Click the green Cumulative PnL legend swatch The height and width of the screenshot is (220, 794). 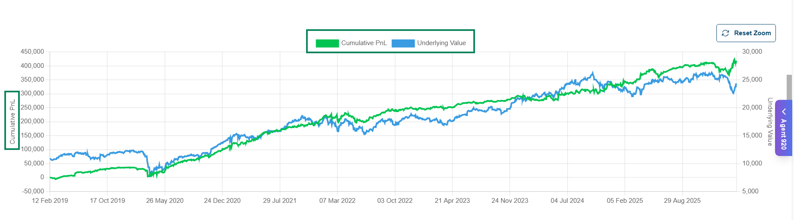point(327,43)
